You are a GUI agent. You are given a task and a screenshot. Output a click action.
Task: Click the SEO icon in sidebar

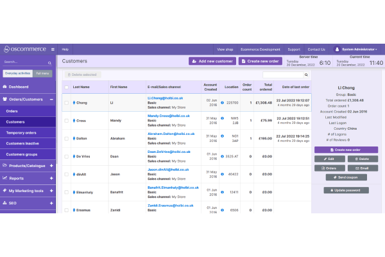tap(4, 203)
